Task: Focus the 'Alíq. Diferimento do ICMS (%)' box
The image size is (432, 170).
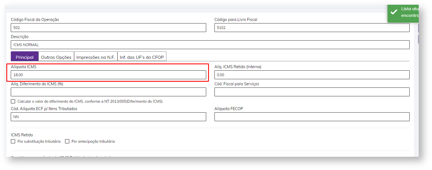Action: (x=108, y=92)
